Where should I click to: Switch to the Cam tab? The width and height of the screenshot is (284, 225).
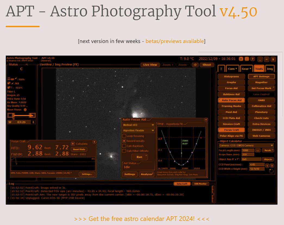pyautogui.click(x=233, y=69)
